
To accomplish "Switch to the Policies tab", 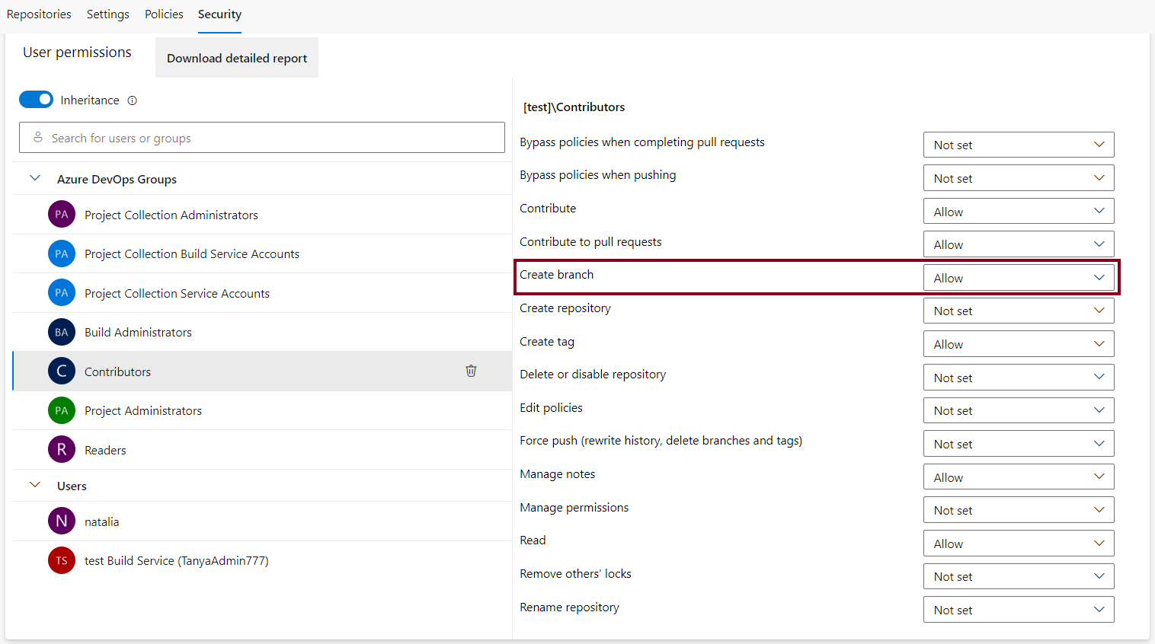I will (164, 14).
